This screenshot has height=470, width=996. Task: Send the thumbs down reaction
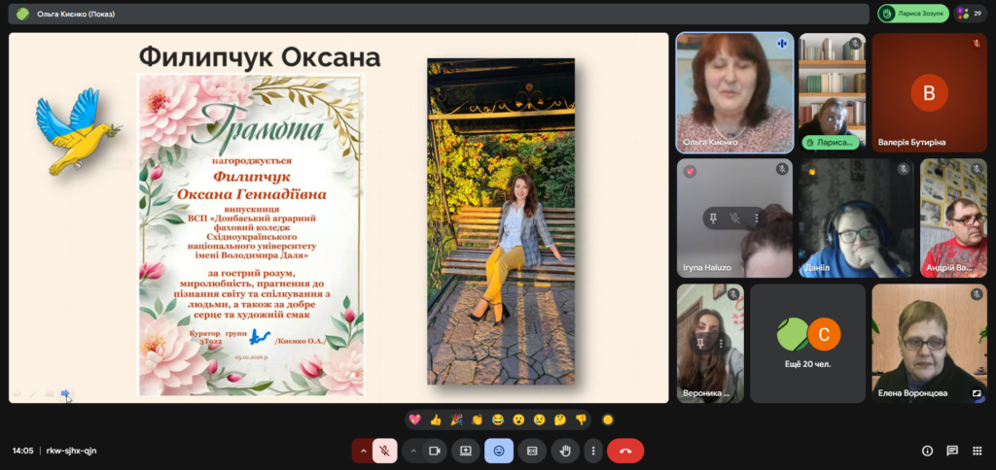(x=581, y=420)
